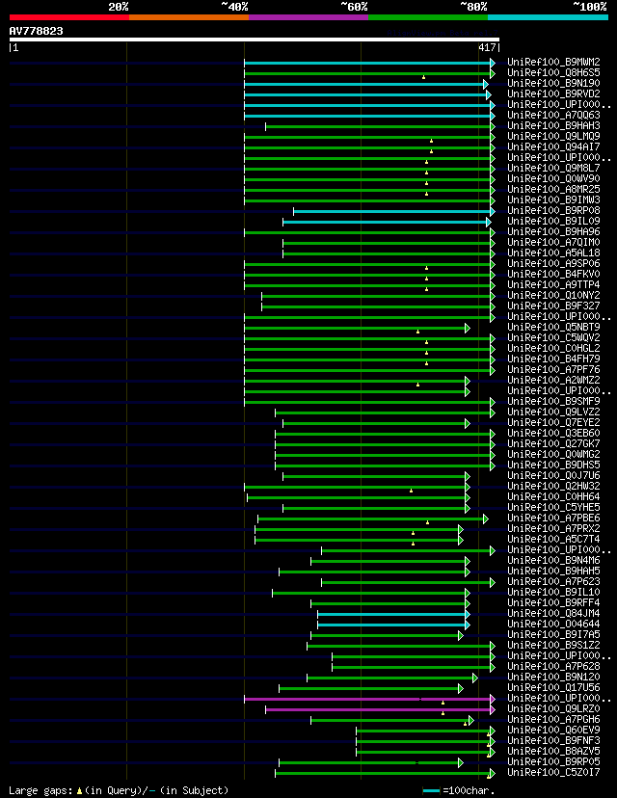Select the UniRef100_A9TTP4 label
This screenshot has height=798, width=617.
554,284
